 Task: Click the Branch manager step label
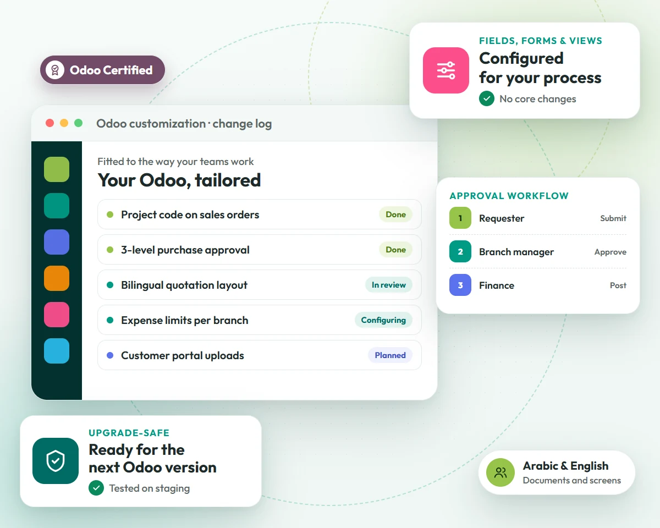[x=516, y=252]
